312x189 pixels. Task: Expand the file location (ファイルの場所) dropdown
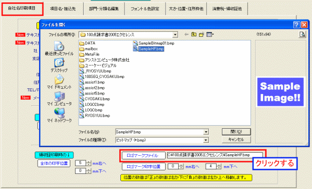(175, 35)
